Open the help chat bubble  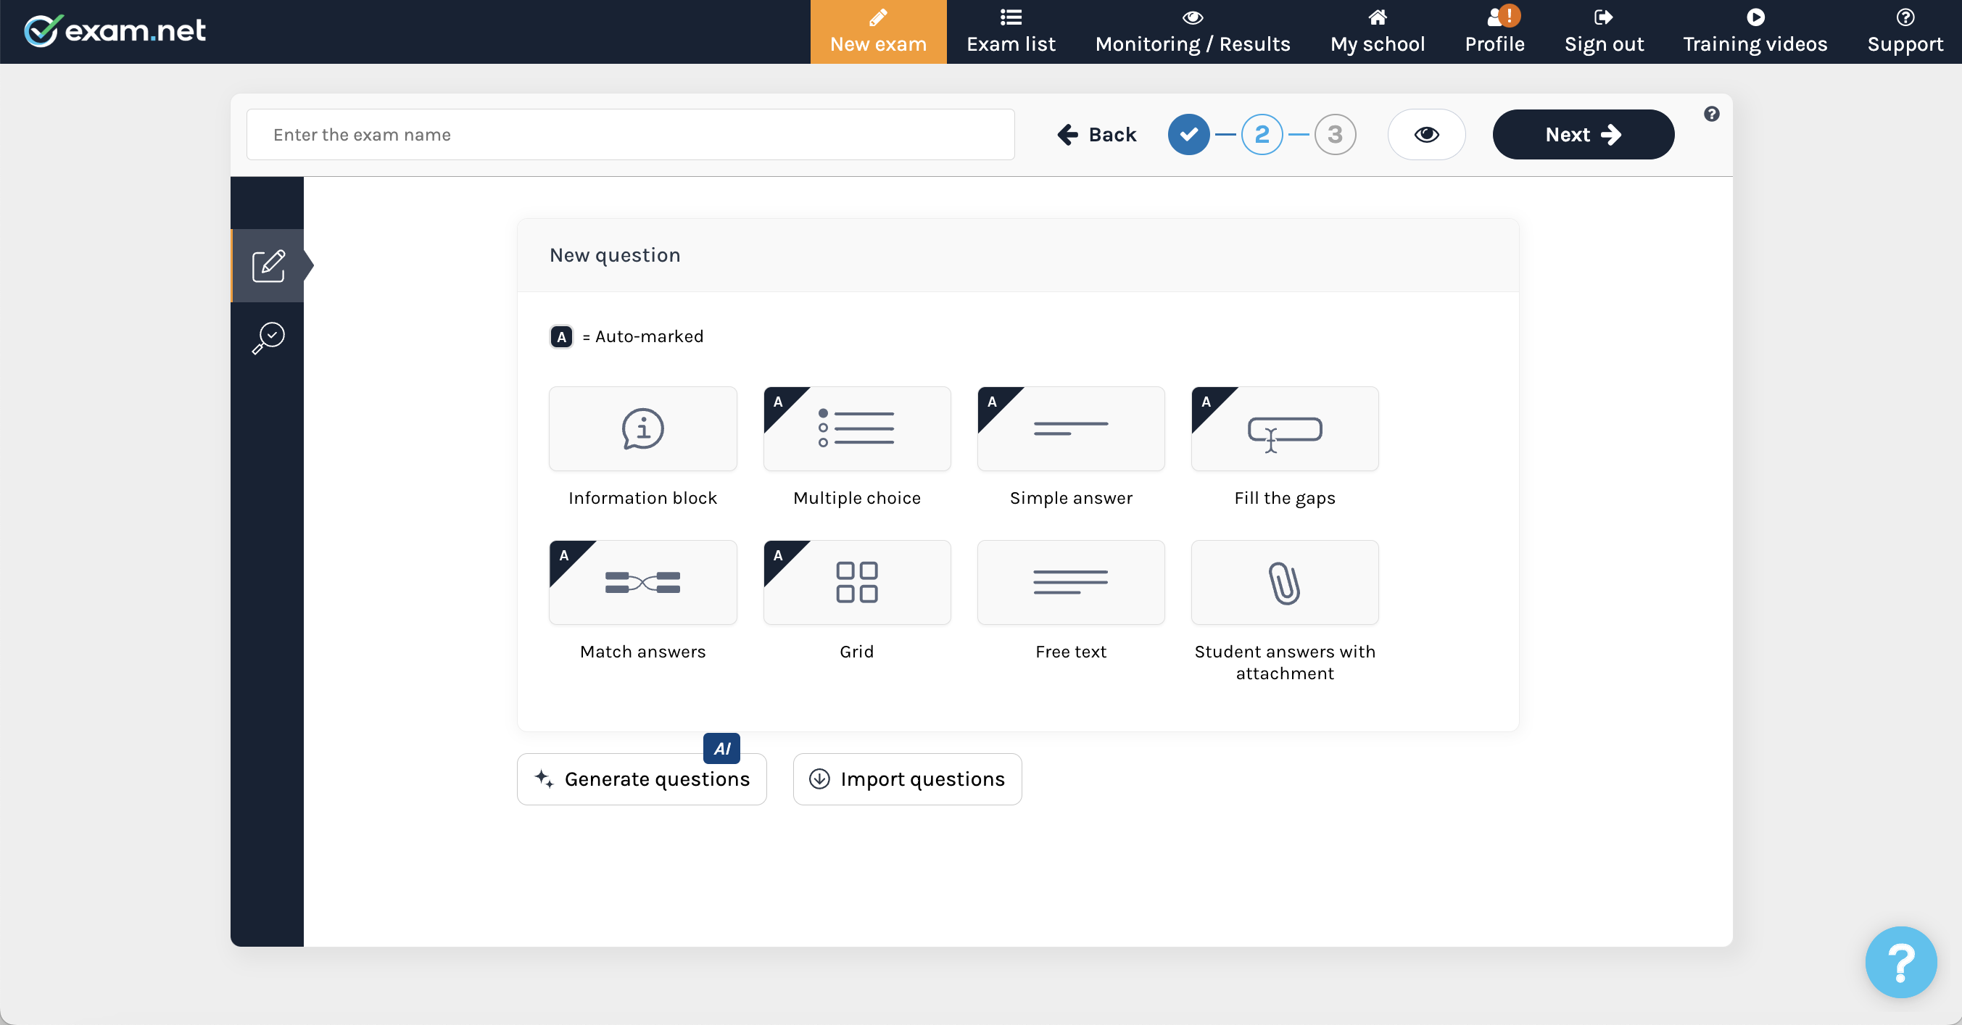(x=1900, y=962)
